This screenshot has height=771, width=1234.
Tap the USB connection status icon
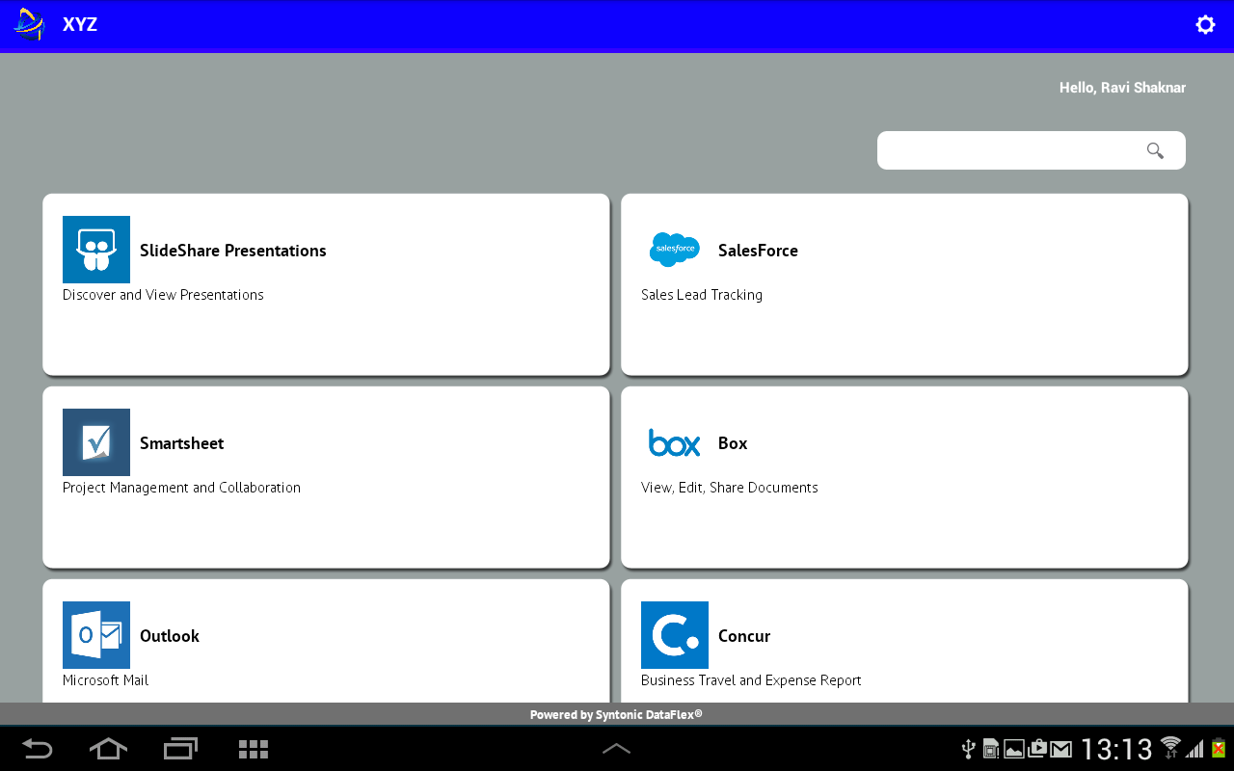click(969, 749)
